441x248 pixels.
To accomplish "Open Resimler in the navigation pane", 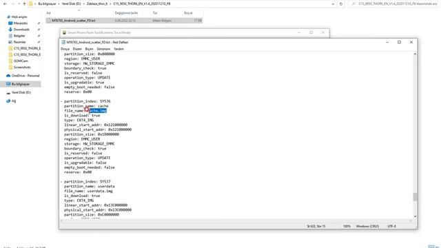I will [20, 42].
